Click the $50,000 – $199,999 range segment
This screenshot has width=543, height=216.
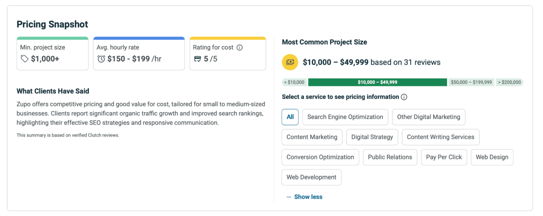tap(471, 82)
